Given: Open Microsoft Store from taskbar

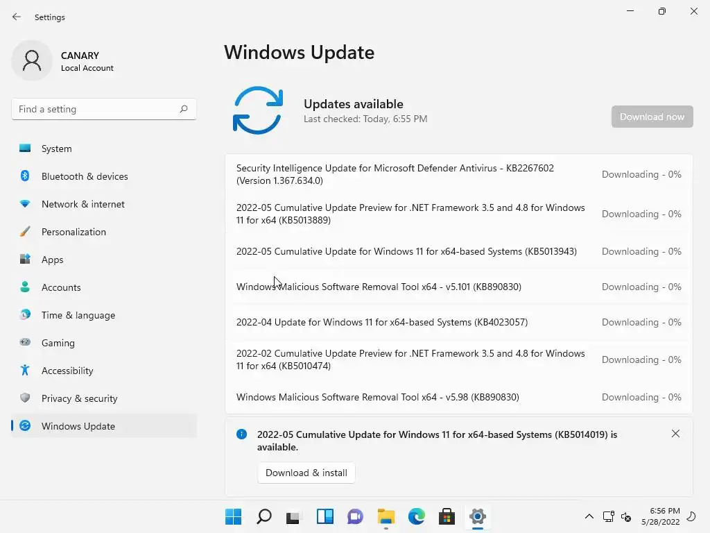Looking at the screenshot, I should [x=447, y=516].
